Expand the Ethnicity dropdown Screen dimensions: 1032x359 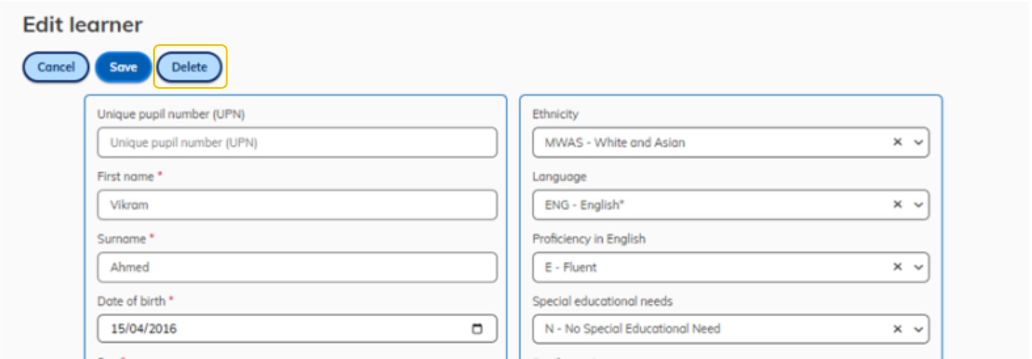918,142
